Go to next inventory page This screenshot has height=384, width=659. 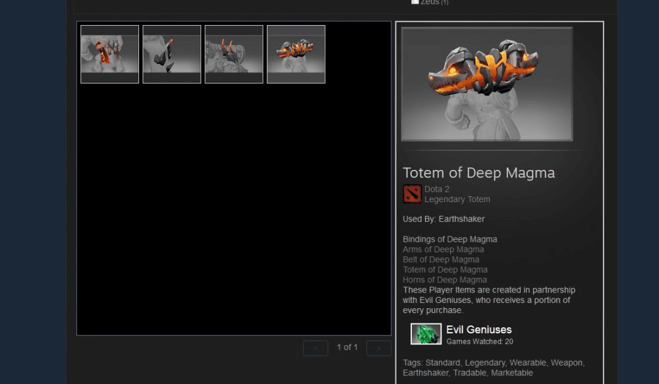(379, 348)
